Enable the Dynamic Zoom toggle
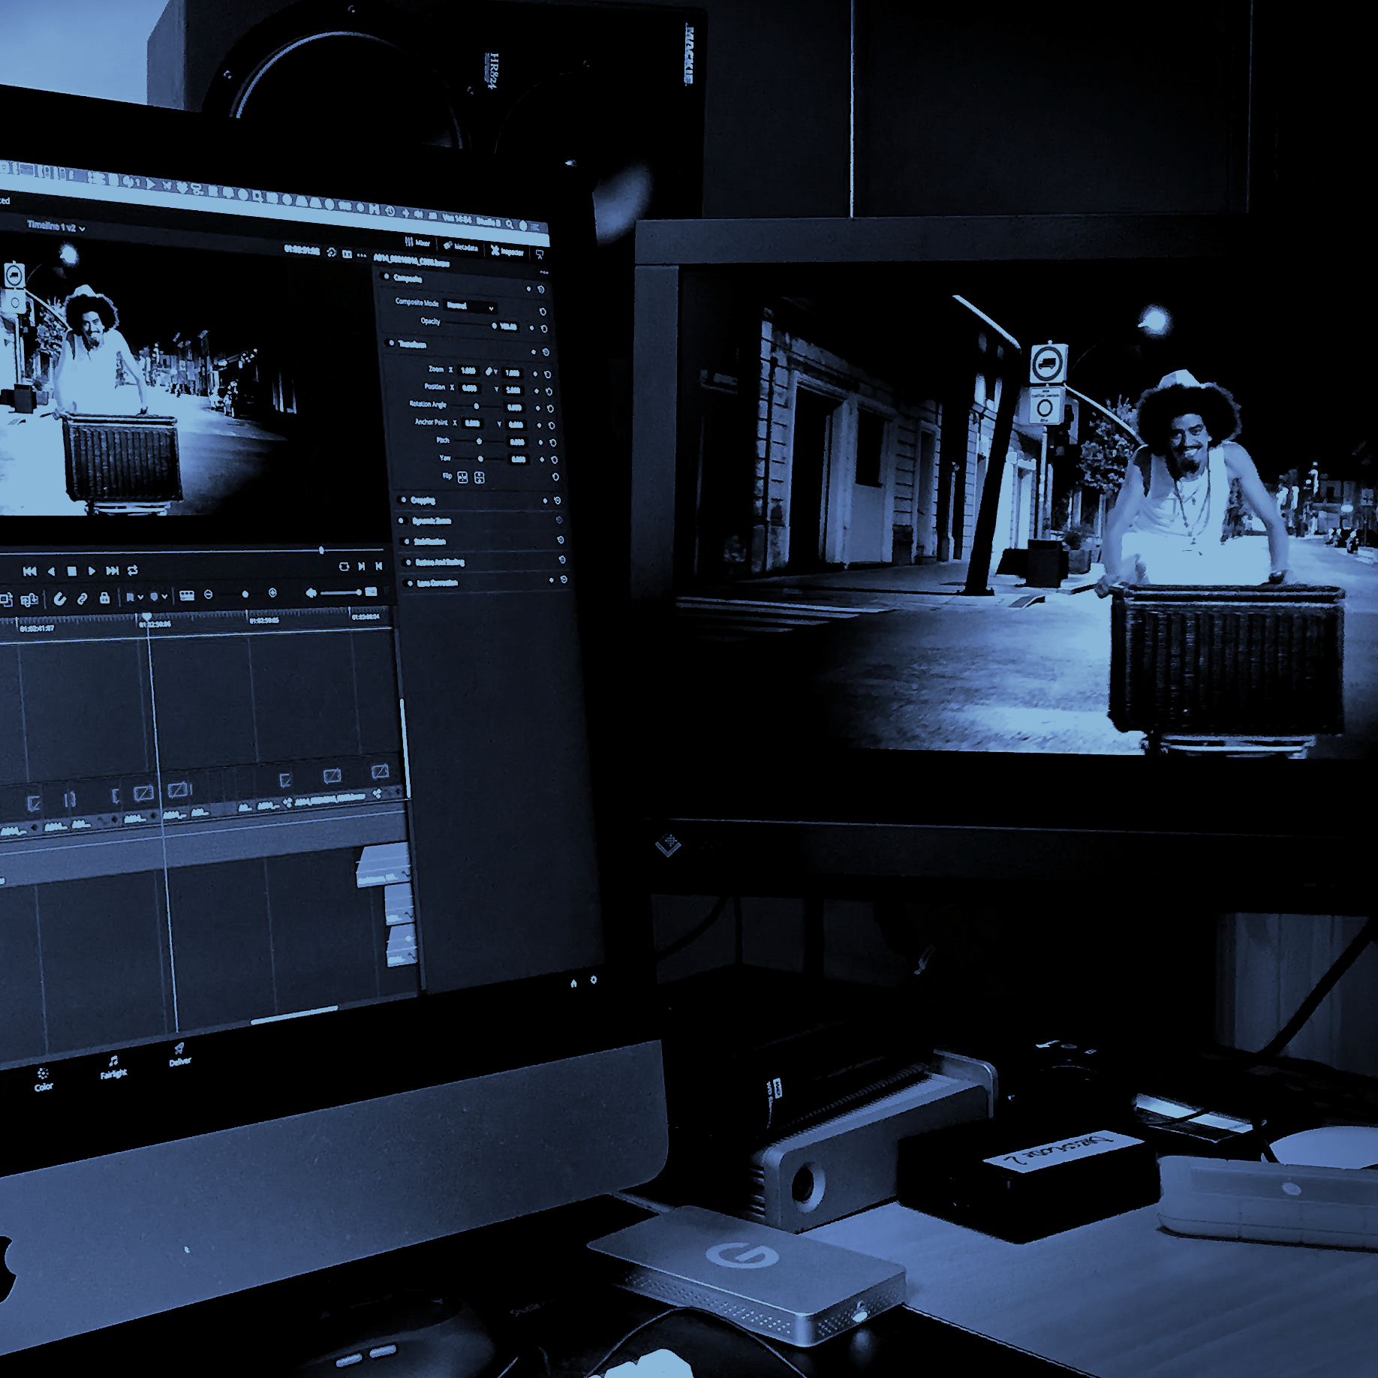The image size is (1378, 1378). 402,519
